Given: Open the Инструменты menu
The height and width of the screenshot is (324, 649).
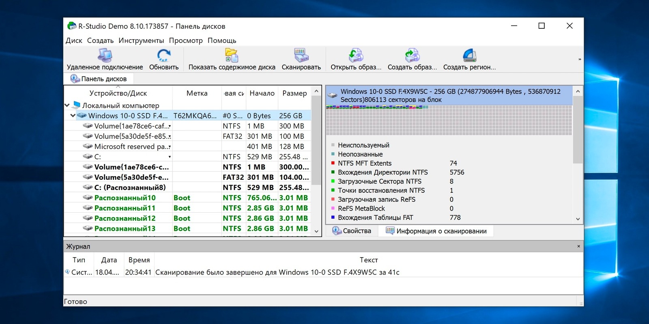Looking at the screenshot, I should tap(141, 40).
